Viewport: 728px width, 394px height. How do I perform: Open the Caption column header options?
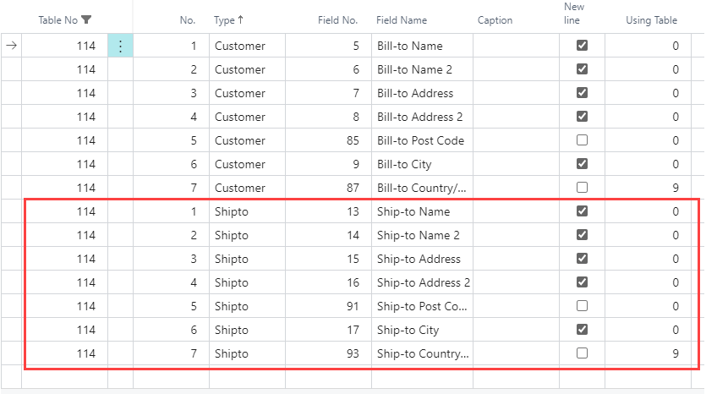click(x=495, y=20)
